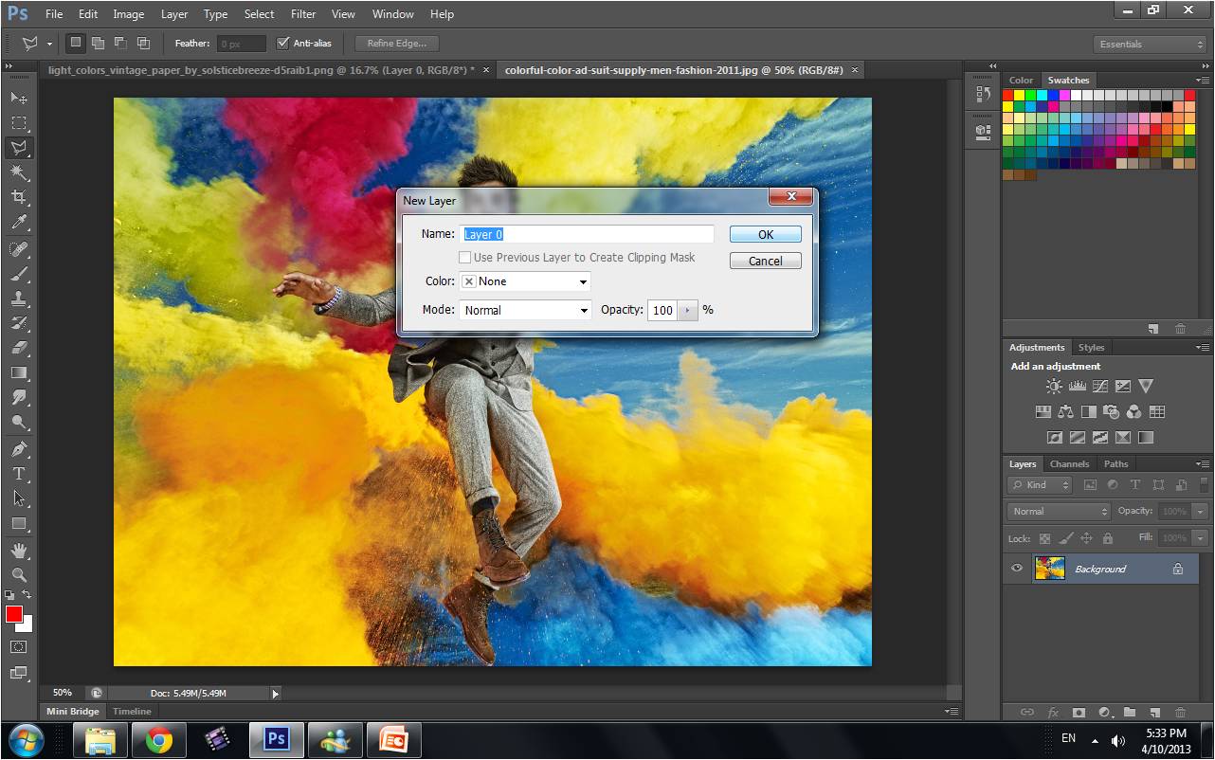The width and height of the screenshot is (1215, 760).
Task: Enable Use Previous Layer clipping mask checkbox
Action: pyautogui.click(x=465, y=258)
